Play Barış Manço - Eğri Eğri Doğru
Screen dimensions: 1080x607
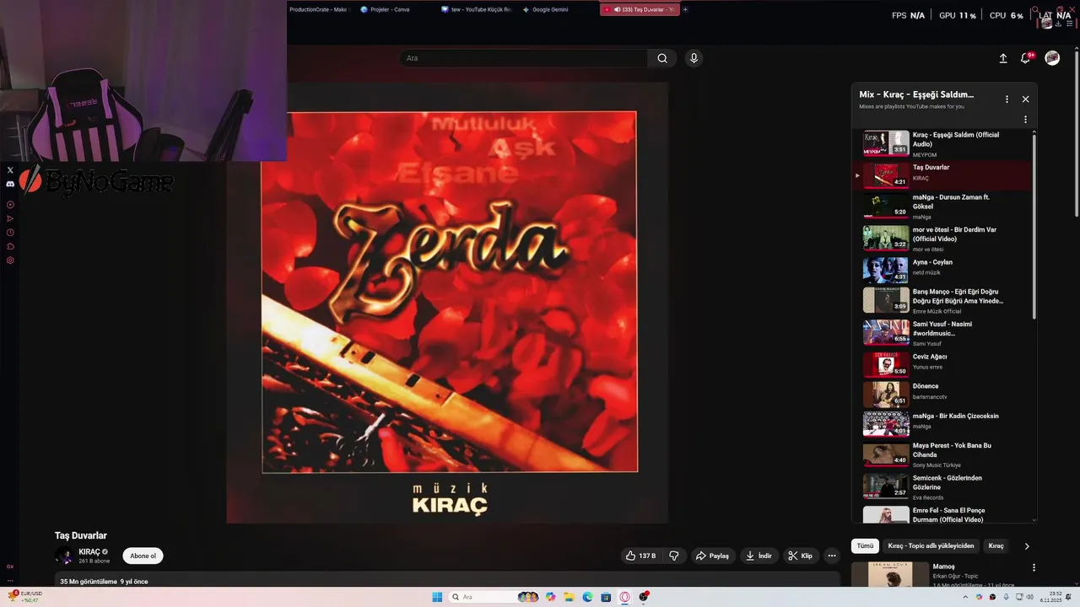tap(940, 300)
